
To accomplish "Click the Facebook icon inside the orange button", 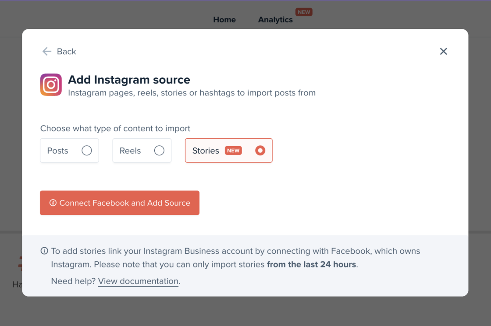I will click(53, 203).
